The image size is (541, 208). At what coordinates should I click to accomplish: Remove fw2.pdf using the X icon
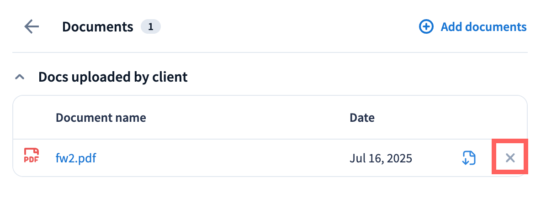coord(510,158)
